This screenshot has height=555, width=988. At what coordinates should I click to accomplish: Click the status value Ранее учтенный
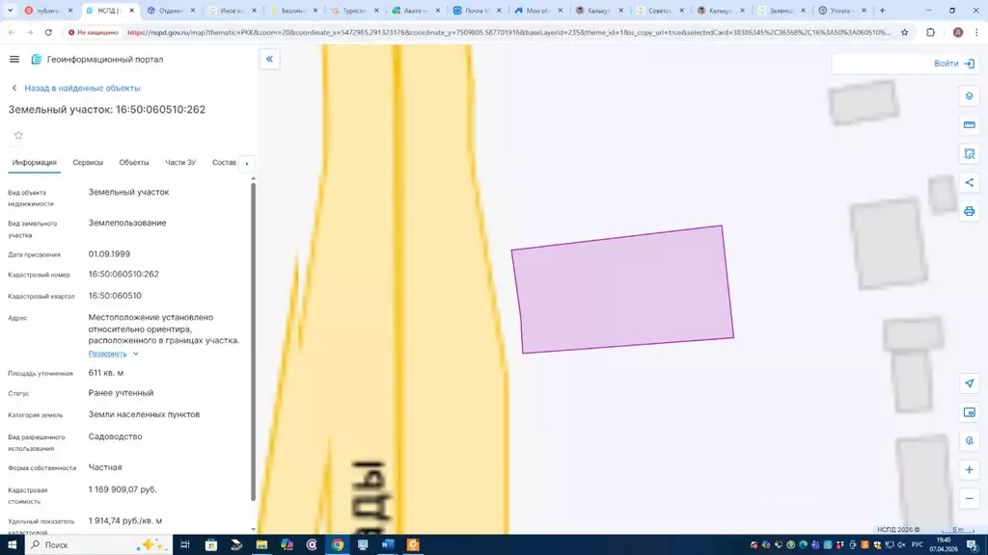point(121,393)
